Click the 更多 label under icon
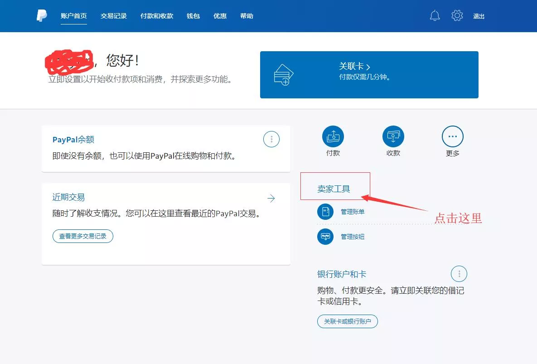Image resolution: width=537 pixels, height=364 pixels. pos(452,153)
